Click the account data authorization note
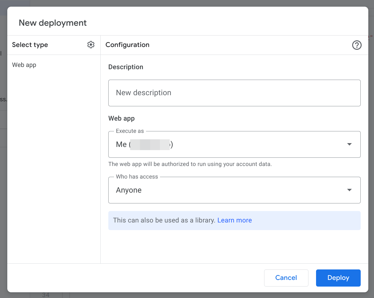 tap(190, 164)
